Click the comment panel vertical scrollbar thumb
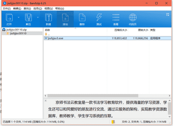Viewport: 173px width, 126px height. pos(170,109)
